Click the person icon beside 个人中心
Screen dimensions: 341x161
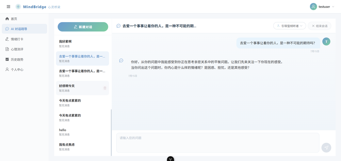[x=7, y=69]
